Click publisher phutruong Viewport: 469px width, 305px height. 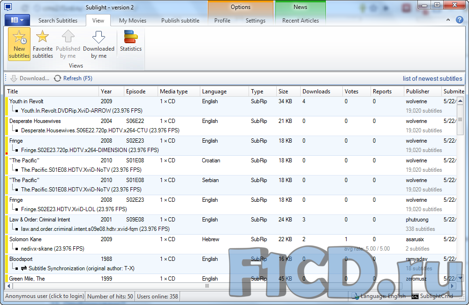coord(417,220)
